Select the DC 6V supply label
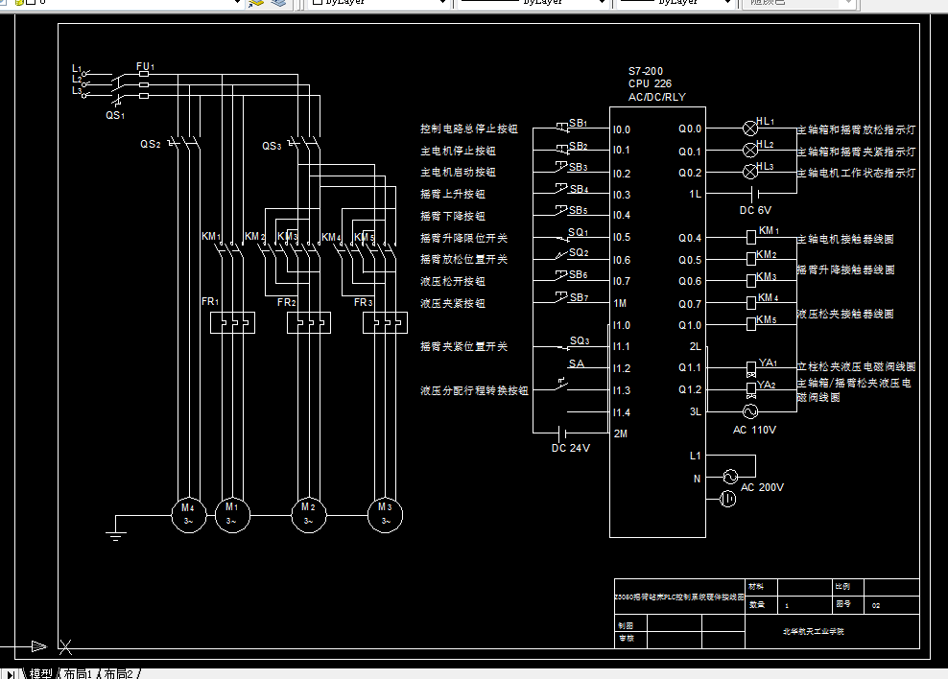Image resolution: width=948 pixels, height=679 pixels. point(755,210)
